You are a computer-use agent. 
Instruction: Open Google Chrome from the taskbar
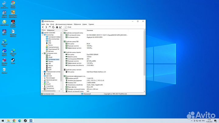tap(14, 121)
